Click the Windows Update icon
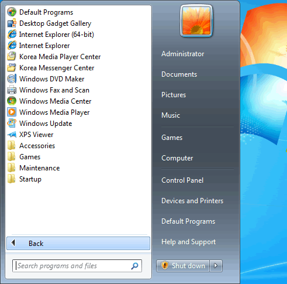 click(x=12, y=124)
